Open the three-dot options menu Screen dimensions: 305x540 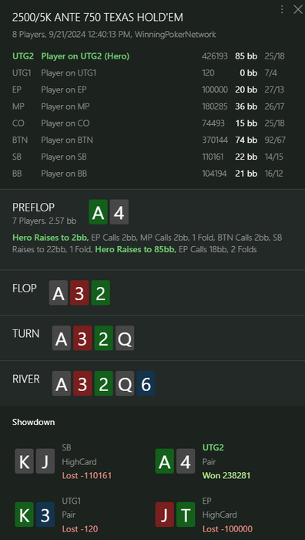282,9
